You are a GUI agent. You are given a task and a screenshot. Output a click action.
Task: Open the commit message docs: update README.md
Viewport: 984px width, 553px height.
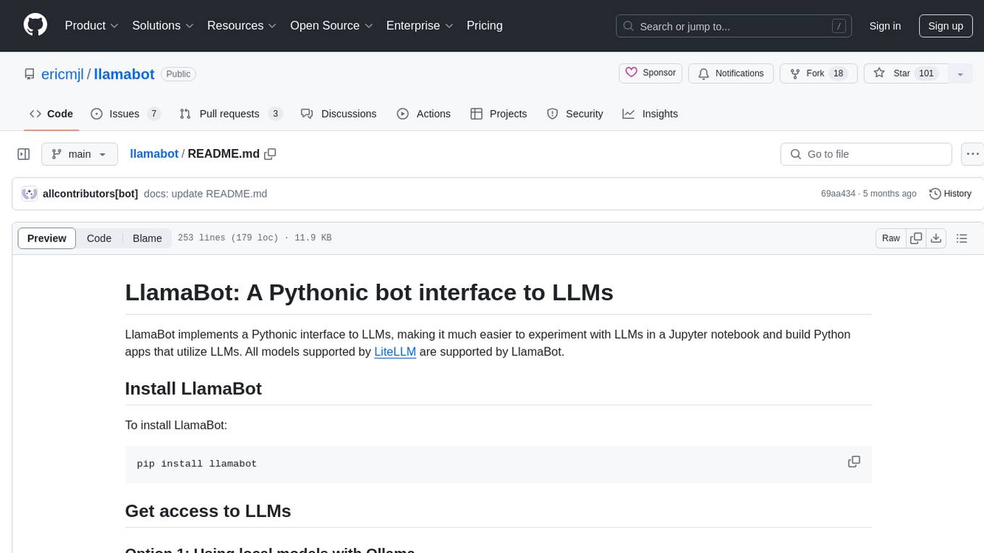[x=205, y=194]
